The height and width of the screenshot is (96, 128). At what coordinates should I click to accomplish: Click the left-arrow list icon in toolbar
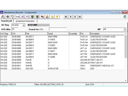pyautogui.click(x=28, y=17)
